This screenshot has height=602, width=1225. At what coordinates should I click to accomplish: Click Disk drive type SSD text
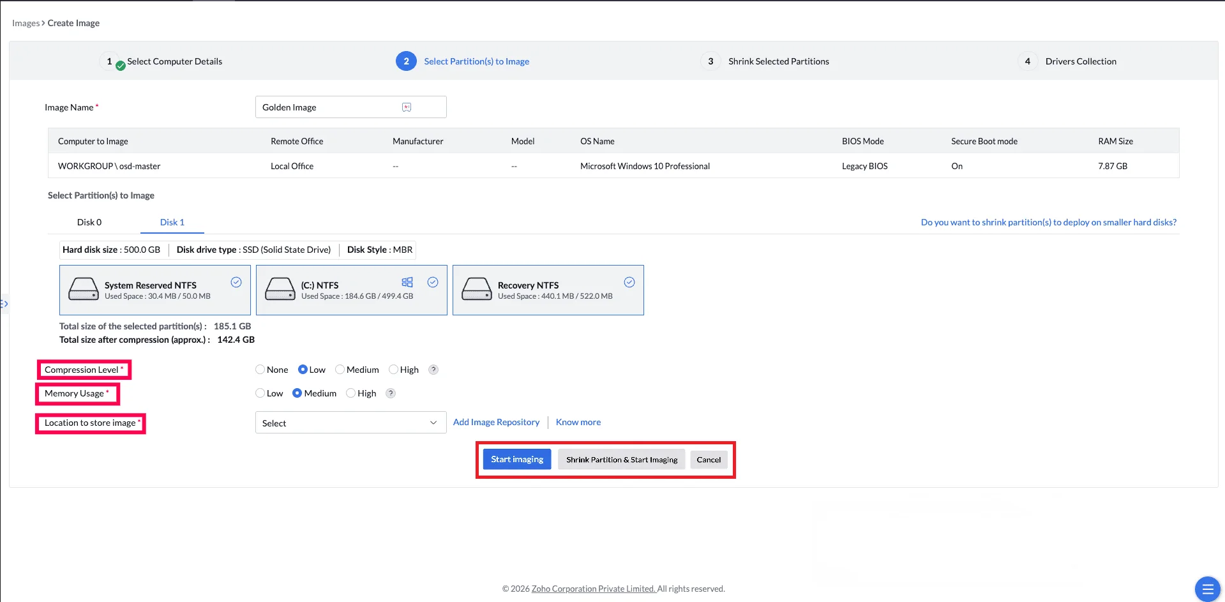253,250
